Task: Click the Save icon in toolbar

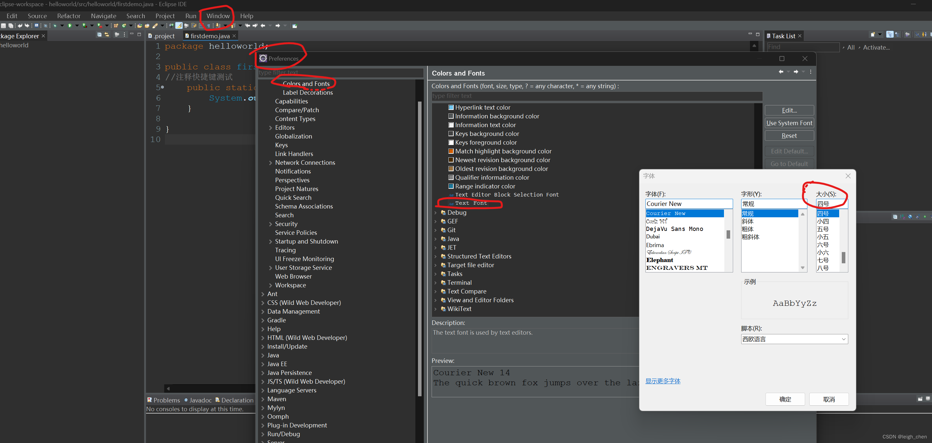Action: click(3, 26)
